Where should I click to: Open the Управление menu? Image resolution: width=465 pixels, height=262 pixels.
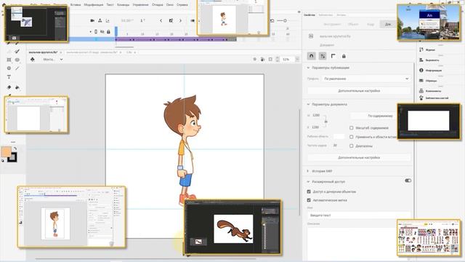(140, 5)
